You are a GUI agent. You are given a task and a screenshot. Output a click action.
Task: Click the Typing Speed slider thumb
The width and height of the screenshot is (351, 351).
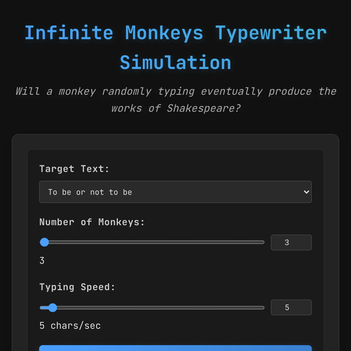click(53, 307)
